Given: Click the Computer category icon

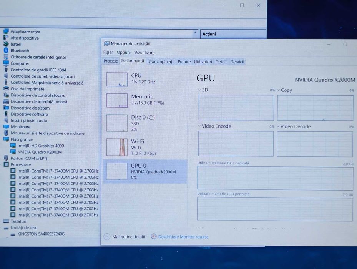Looking at the screenshot, I should 6,63.
